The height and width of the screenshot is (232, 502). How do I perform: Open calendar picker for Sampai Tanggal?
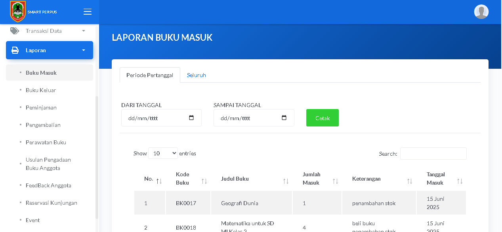pyautogui.click(x=284, y=118)
